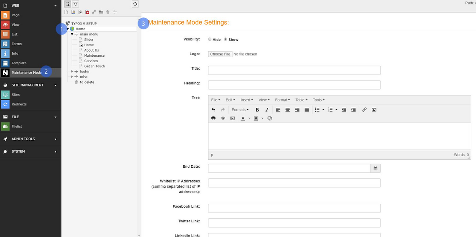Click the Print icon in the text editor
476x237 pixels.
tap(213, 118)
